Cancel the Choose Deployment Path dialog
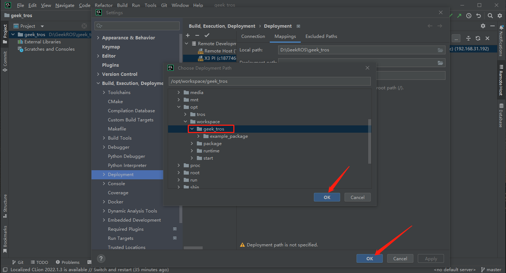The image size is (506, 273). (358, 197)
